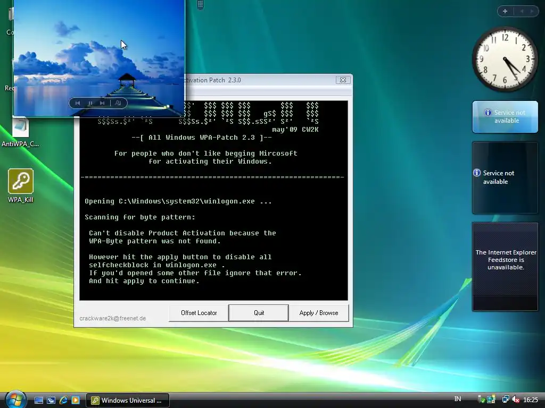Click the View icon in Slide Show gadget
545x408 pixels.
[x=118, y=103]
